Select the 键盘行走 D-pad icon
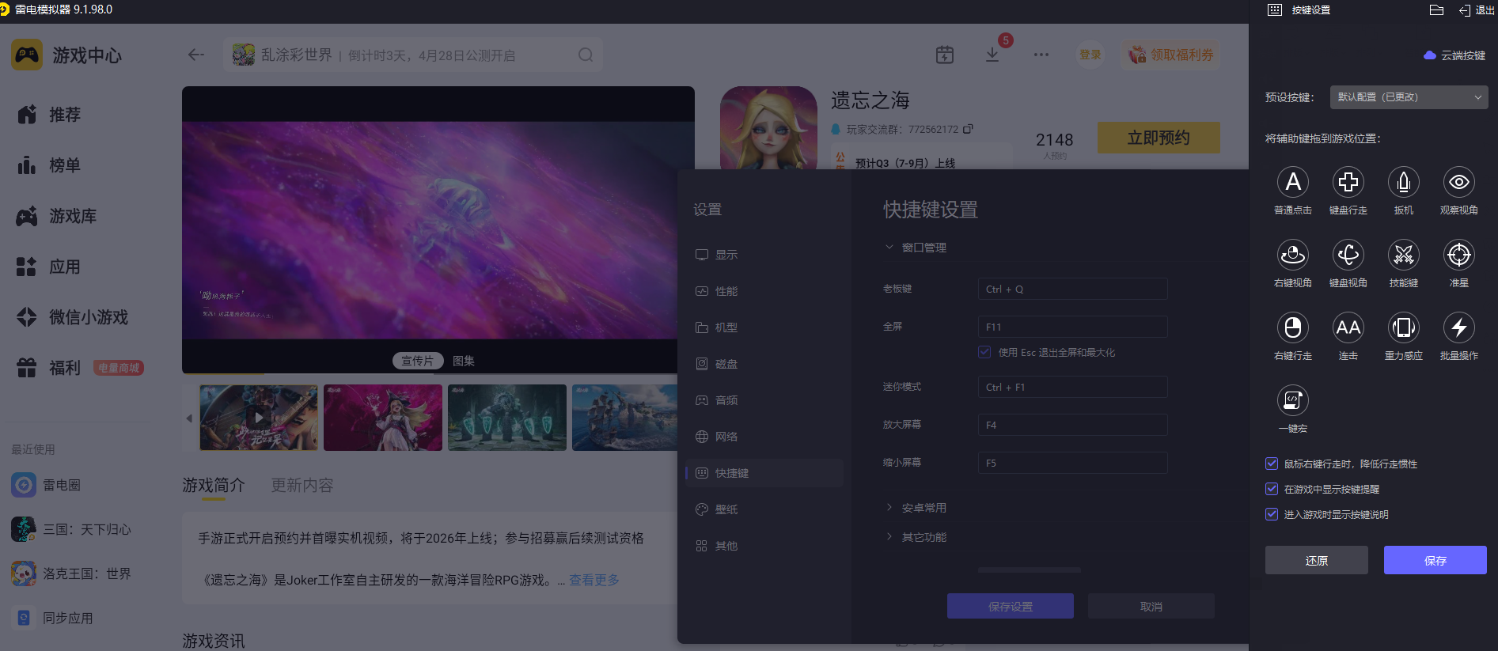Viewport: 1498px width, 651px height. pyautogui.click(x=1348, y=183)
